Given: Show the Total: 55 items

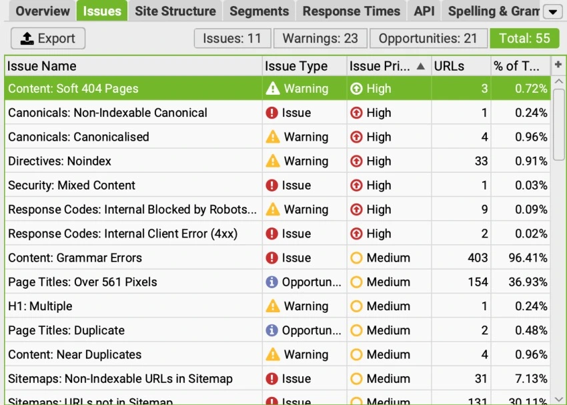Looking at the screenshot, I should click(524, 38).
